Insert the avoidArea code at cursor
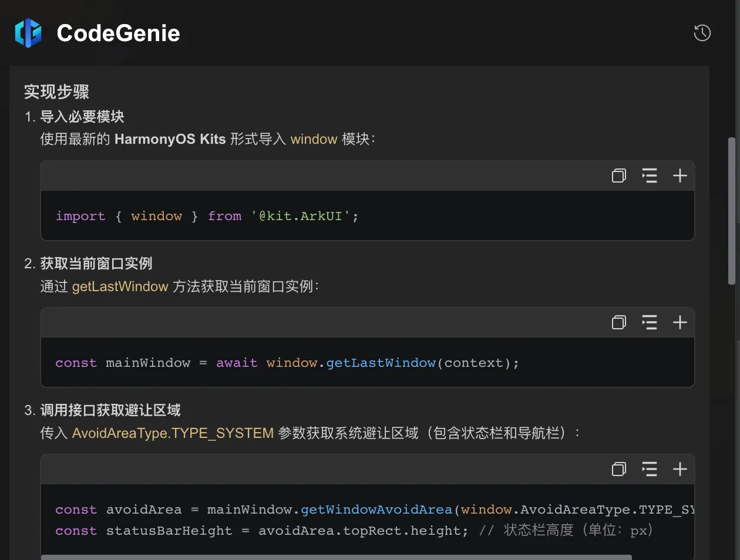This screenshot has width=740, height=560. pyautogui.click(x=649, y=469)
